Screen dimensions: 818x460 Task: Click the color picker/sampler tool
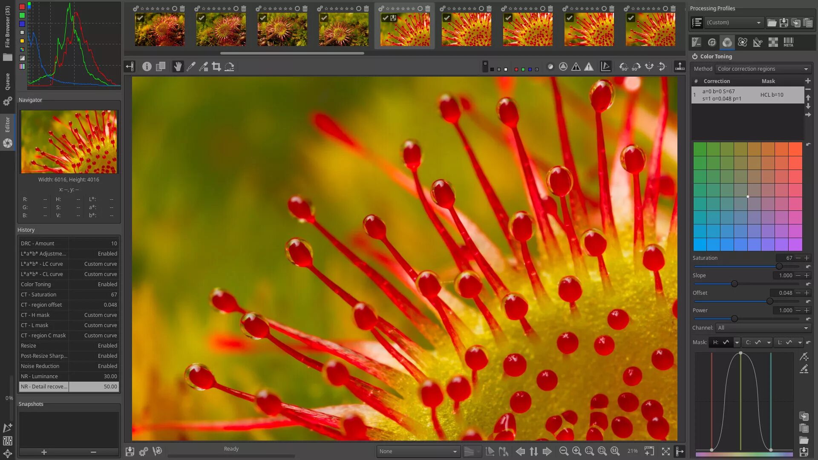(x=191, y=66)
